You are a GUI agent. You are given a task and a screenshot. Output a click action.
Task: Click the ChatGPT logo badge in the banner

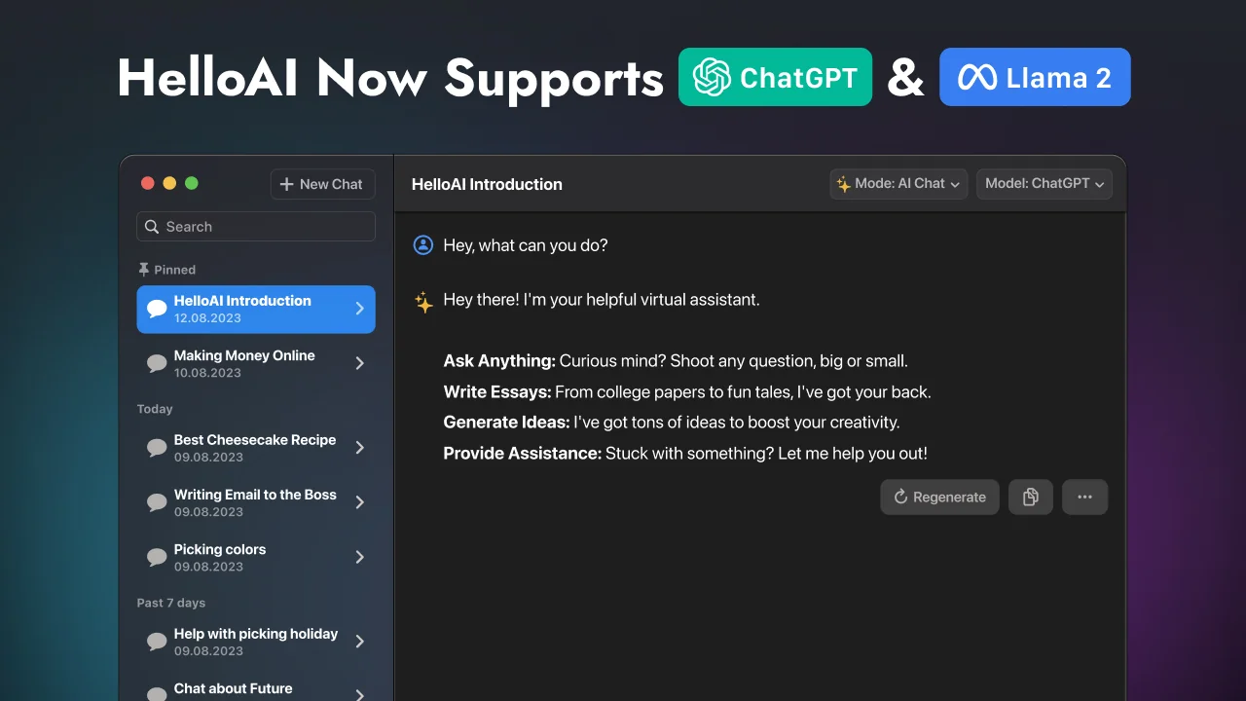(x=775, y=77)
